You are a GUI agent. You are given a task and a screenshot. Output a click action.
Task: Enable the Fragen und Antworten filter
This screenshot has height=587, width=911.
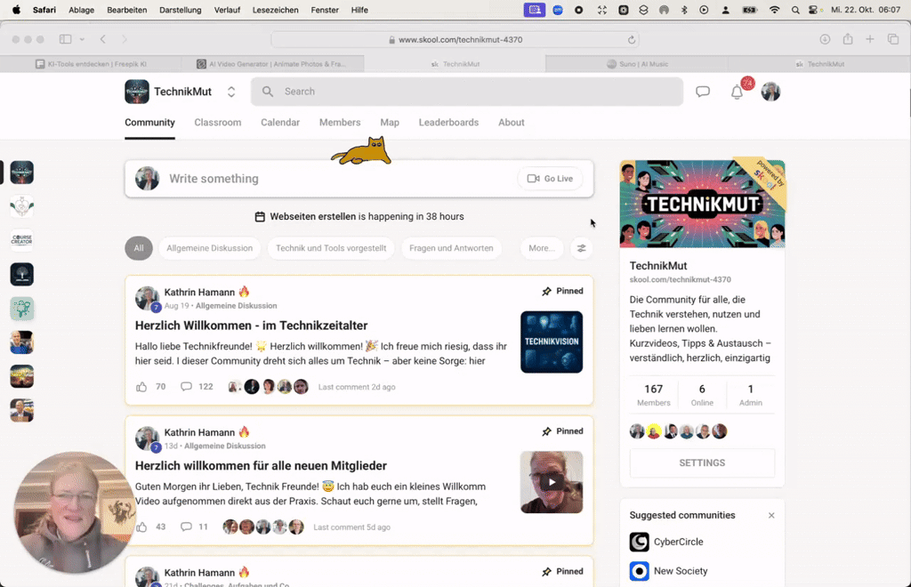(x=451, y=248)
